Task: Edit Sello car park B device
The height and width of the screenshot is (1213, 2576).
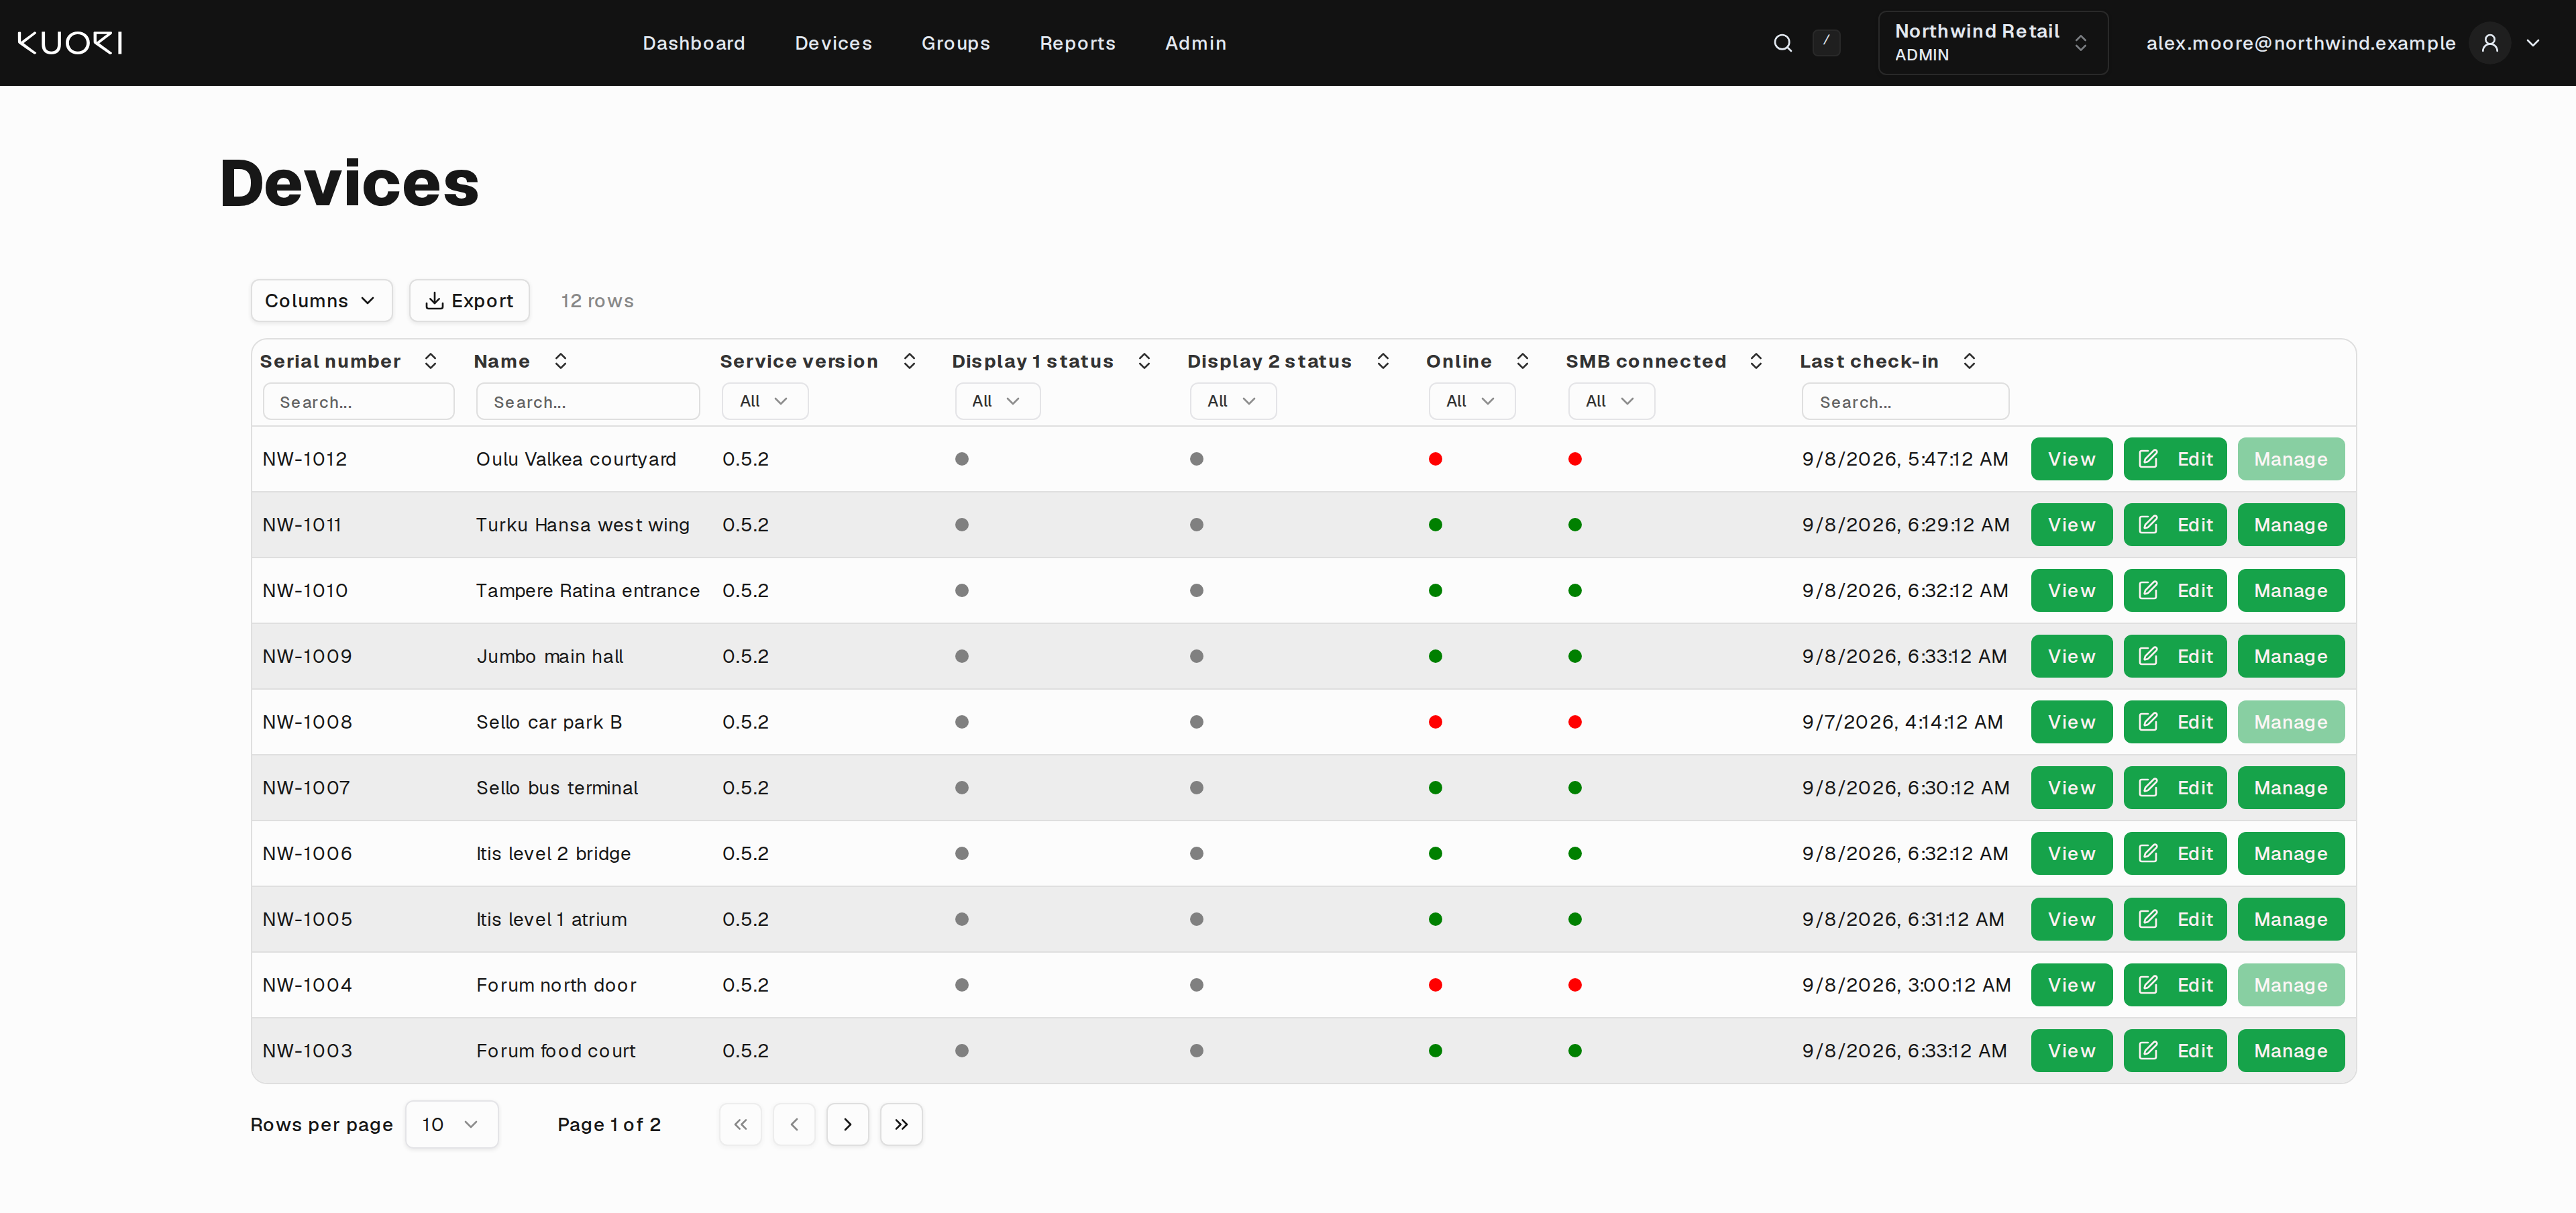Action: coord(2174,722)
